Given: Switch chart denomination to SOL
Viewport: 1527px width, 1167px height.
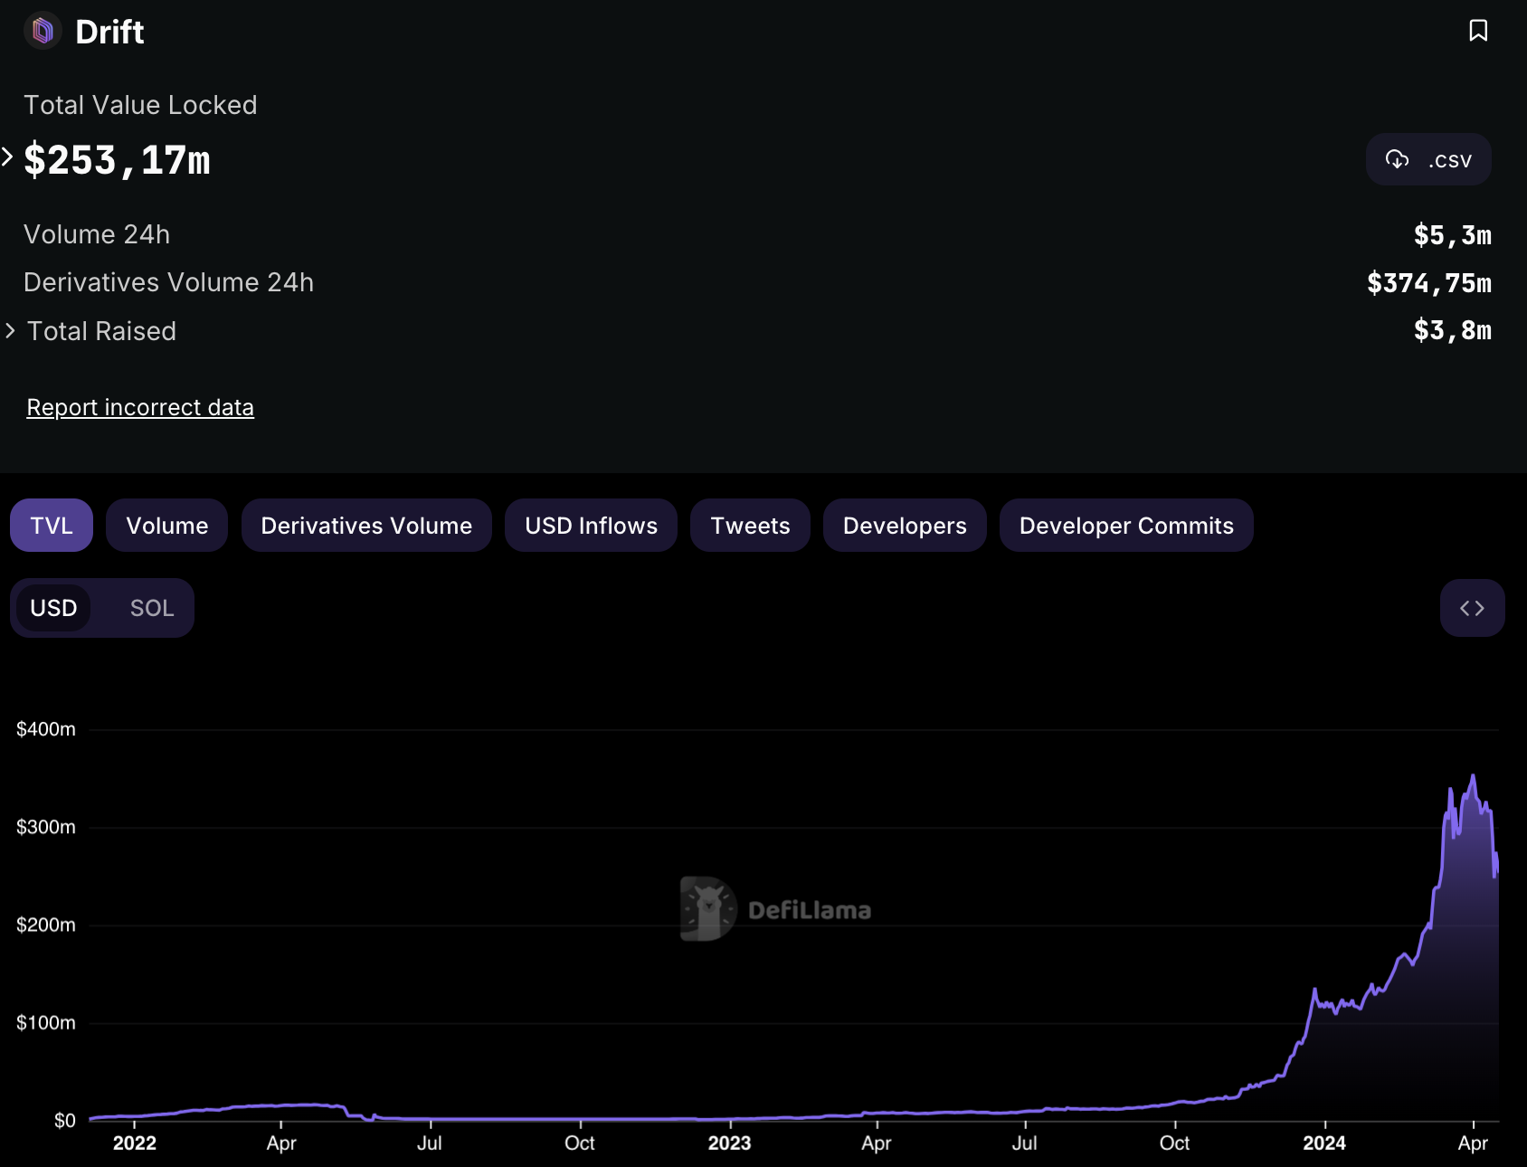Looking at the screenshot, I should pyautogui.click(x=151, y=609).
